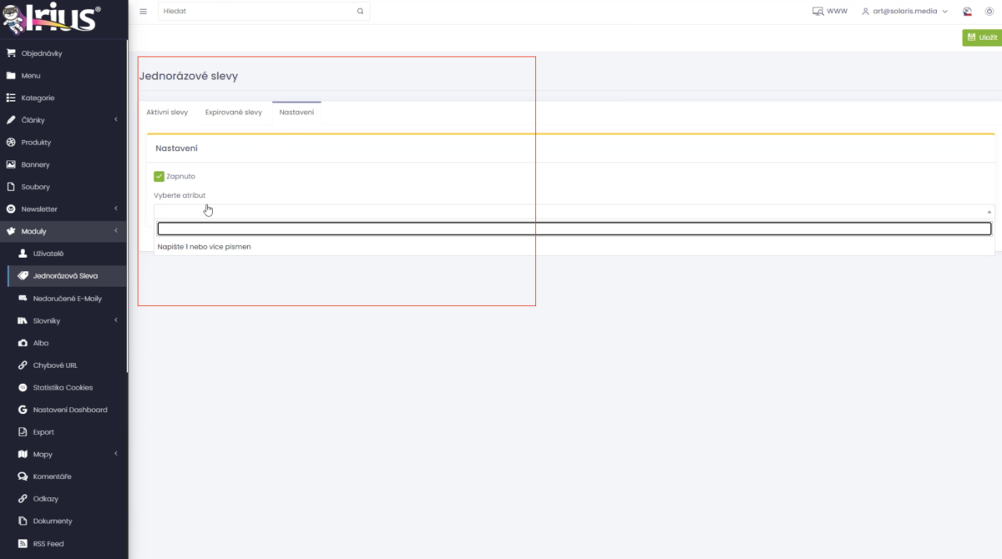Click the Mapy map icon
This screenshot has height=559, width=1002.
23,454
